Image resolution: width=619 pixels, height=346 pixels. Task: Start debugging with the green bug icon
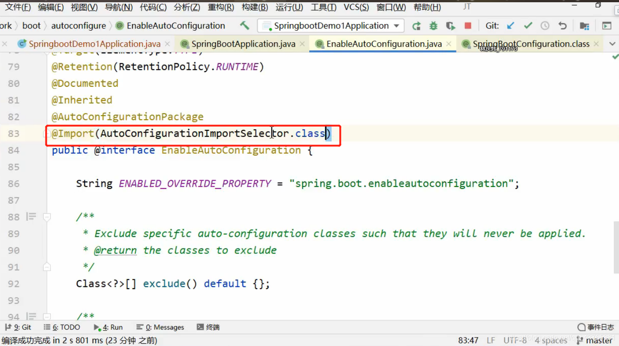tap(433, 26)
